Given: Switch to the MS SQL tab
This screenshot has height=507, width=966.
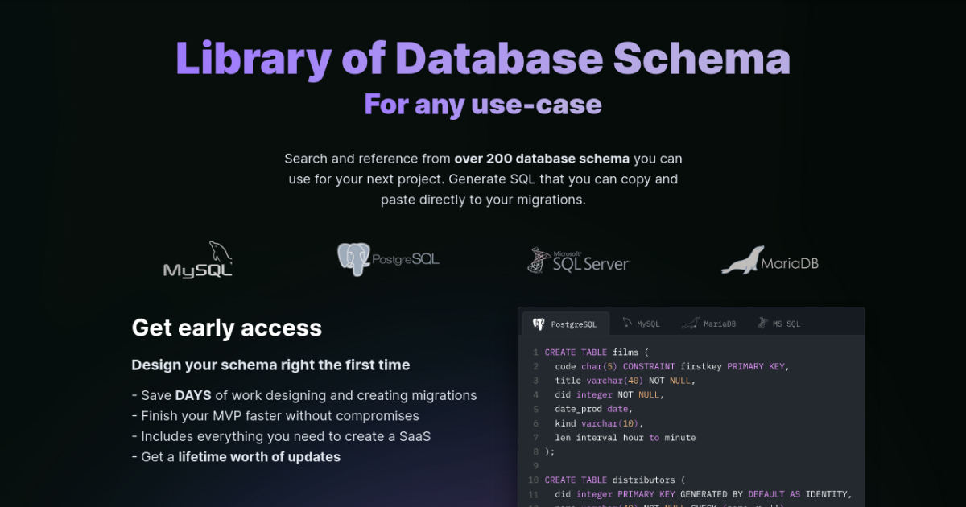Looking at the screenshot, I should coord(779,323).
